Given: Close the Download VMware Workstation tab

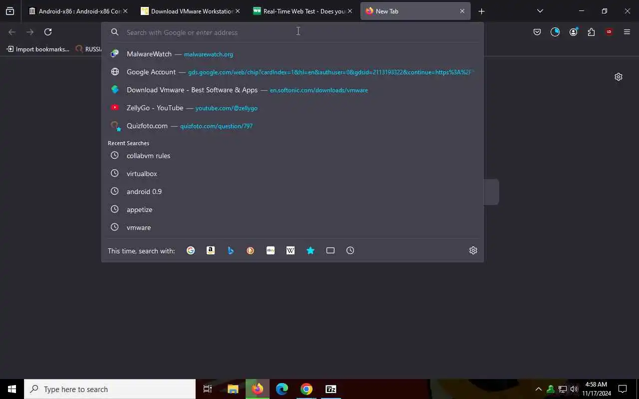Looking at the screenshot, I should [x=238, y=11].
